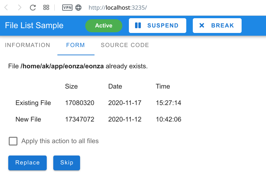Click the Replace button
This screenshot has height=184, width=266.
[x=27, y=163]
